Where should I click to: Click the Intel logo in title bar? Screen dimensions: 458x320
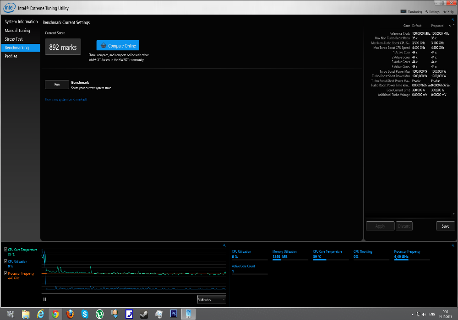tap(9, 8)
